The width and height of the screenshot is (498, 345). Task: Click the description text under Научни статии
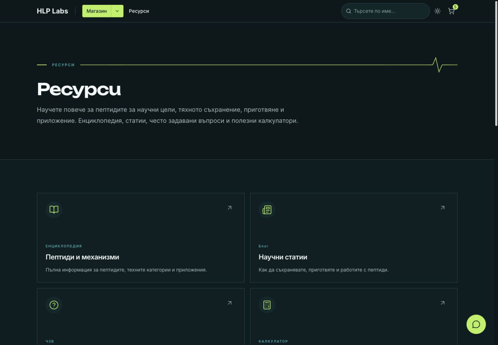pyautogui.click(x=323, y=270)
